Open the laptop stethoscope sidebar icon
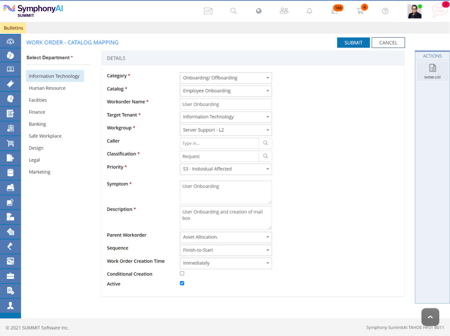 pyautogui.click(x=10, y=69)
